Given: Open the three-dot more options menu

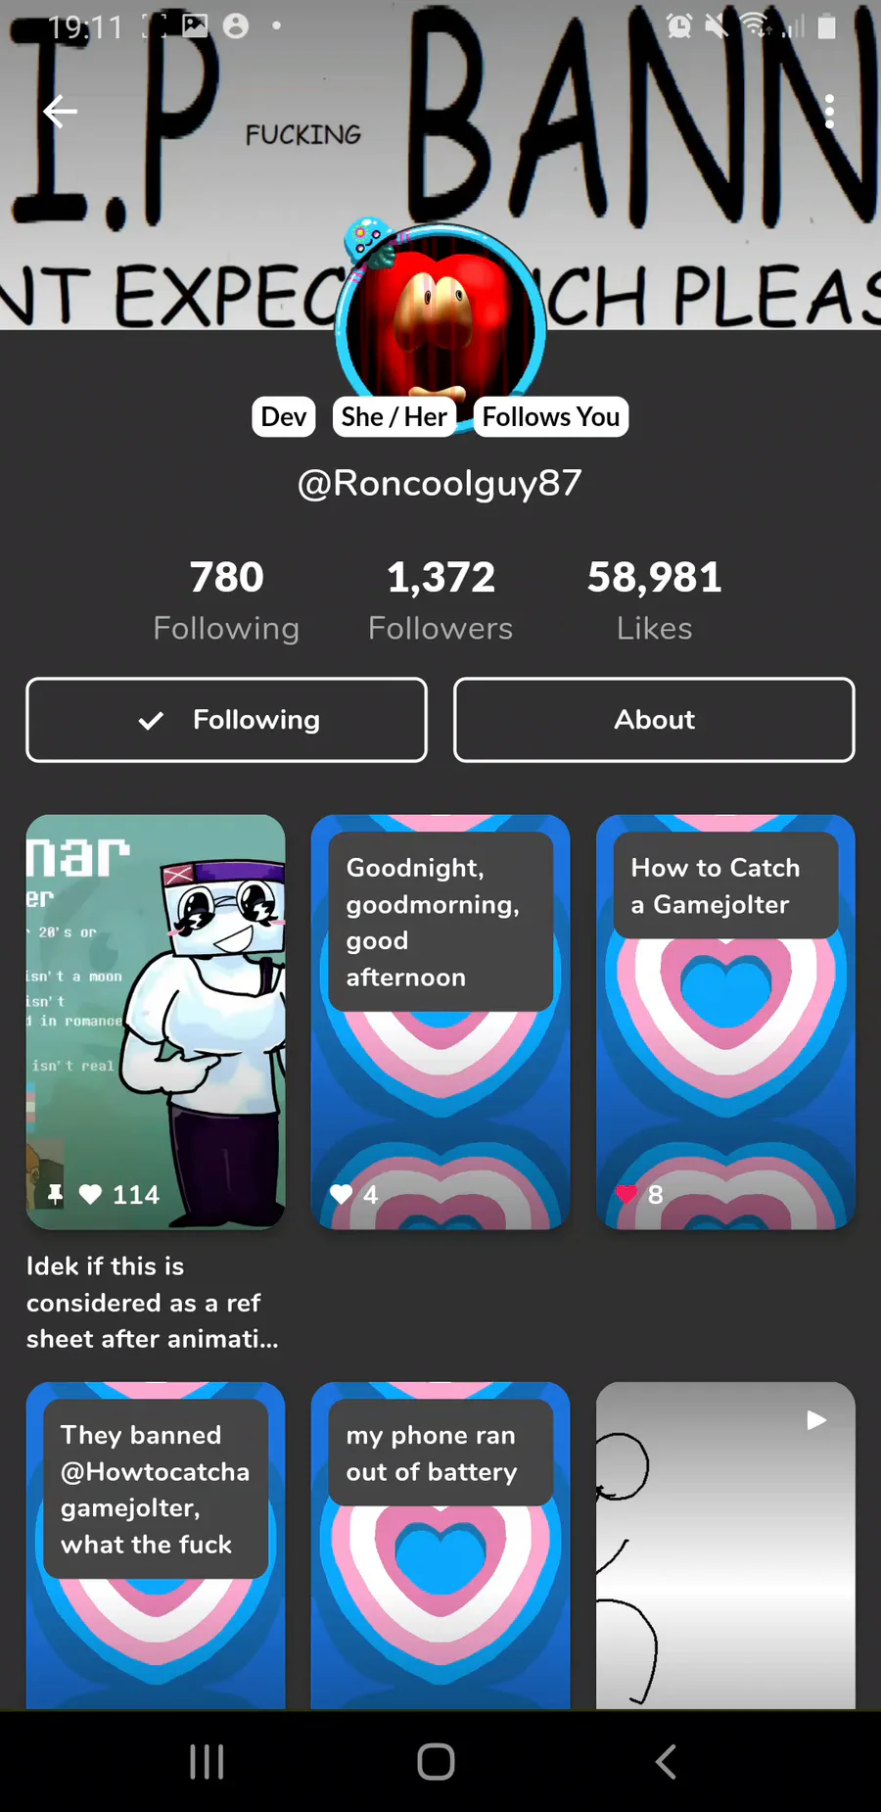Looking at the screenshot, I should (x=829, y=112).
